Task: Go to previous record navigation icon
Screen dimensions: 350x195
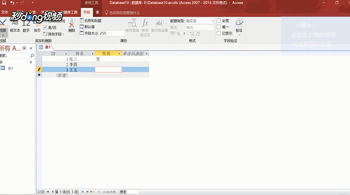Action: [52, 192]
